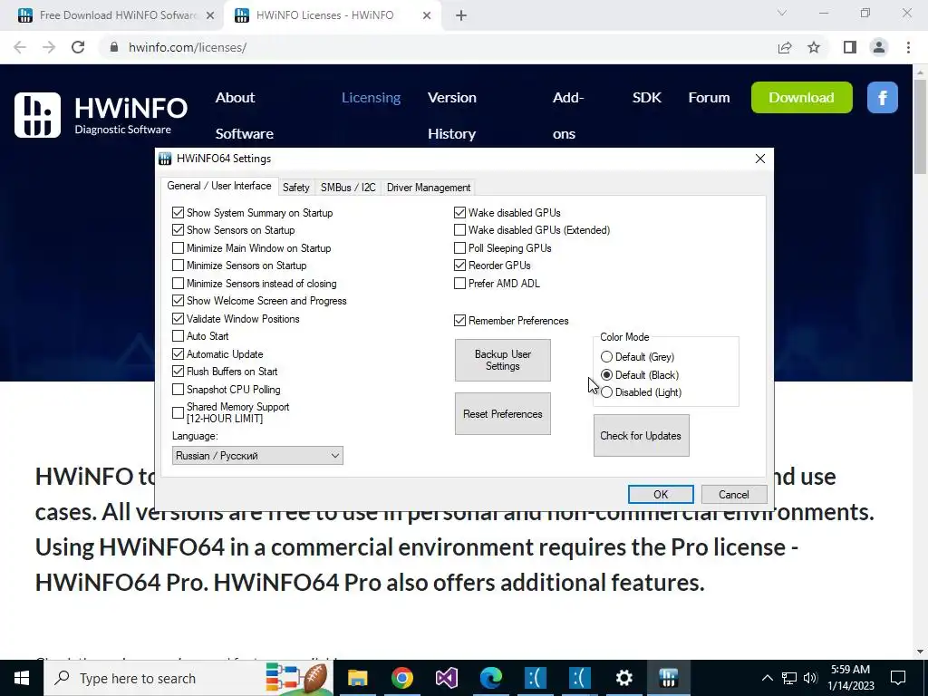Open Microsoft Edge from the taskbar
Screen dimensions: 928x696
tap(490, 678)
